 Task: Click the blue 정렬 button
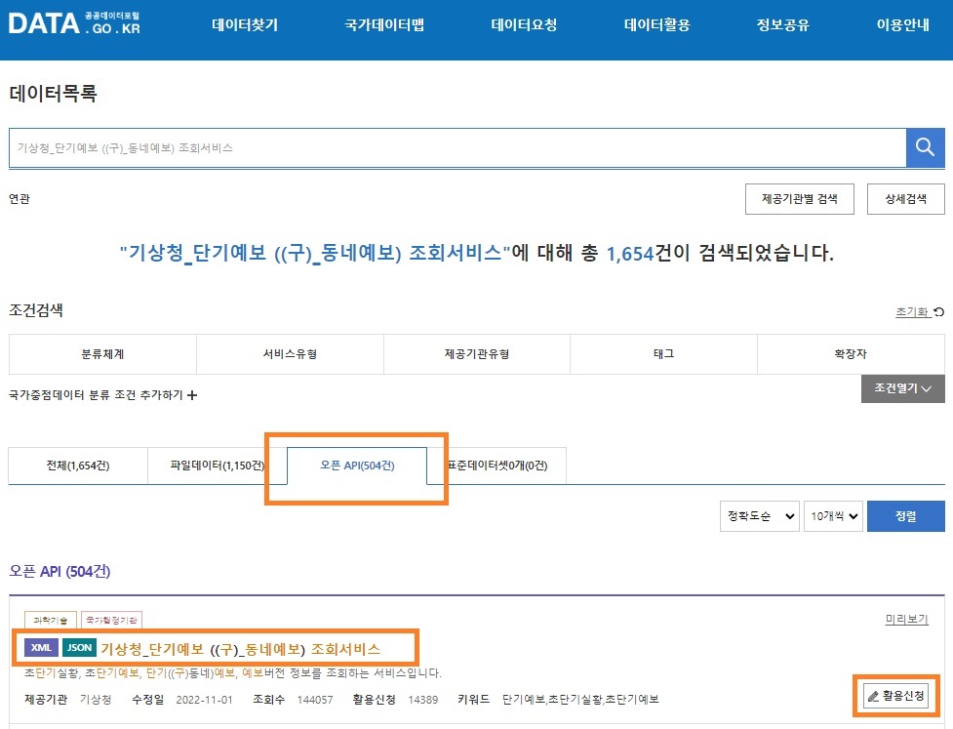905,516
